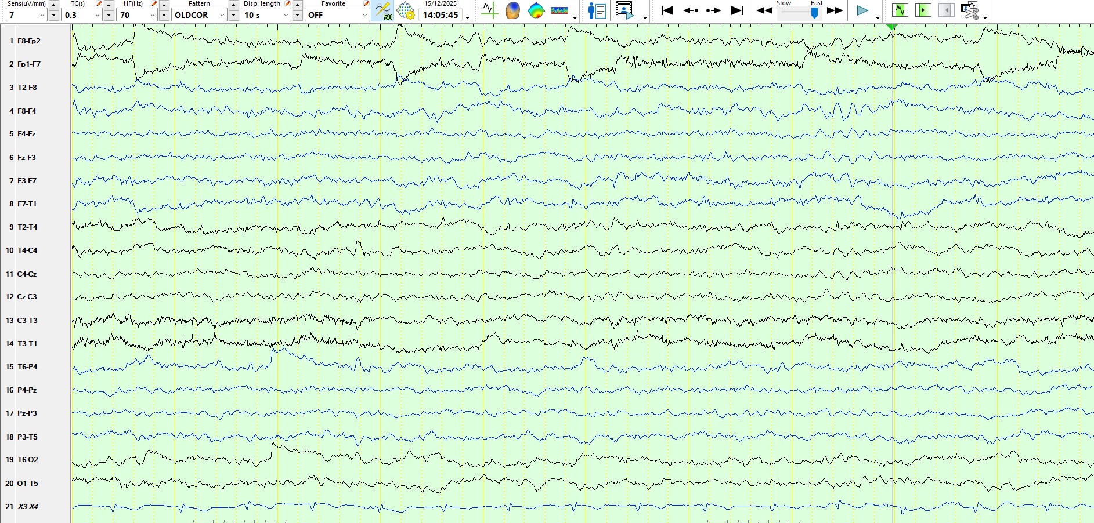Step the display length down
The image size is (1094, 523).
(298, 16)
